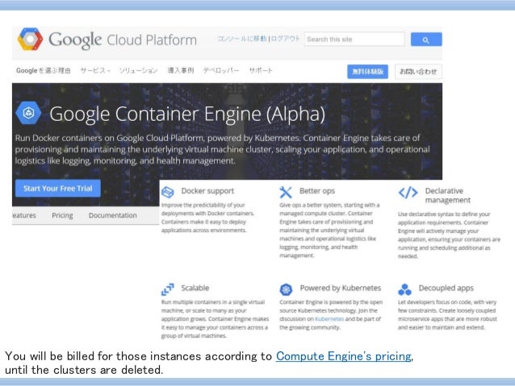The width and height of the screenshot is (515, 386).
Task: Open the Kubernetes link in description
Action: (x=329, y=319)
